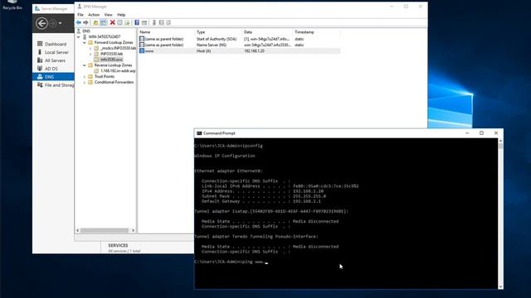
Task: Open the File menu in DNS Manager
Action: click(80, 15)
